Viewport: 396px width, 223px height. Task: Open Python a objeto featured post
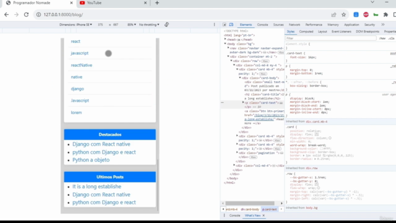91,160
